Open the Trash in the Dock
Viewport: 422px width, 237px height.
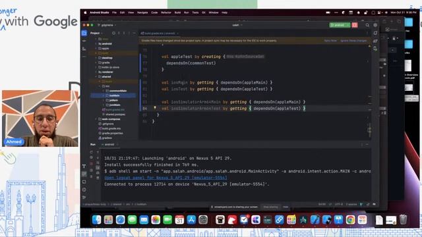403,220
